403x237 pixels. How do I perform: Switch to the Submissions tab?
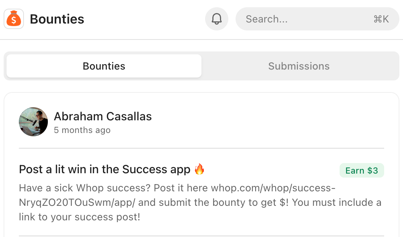[x=299, y=66]
